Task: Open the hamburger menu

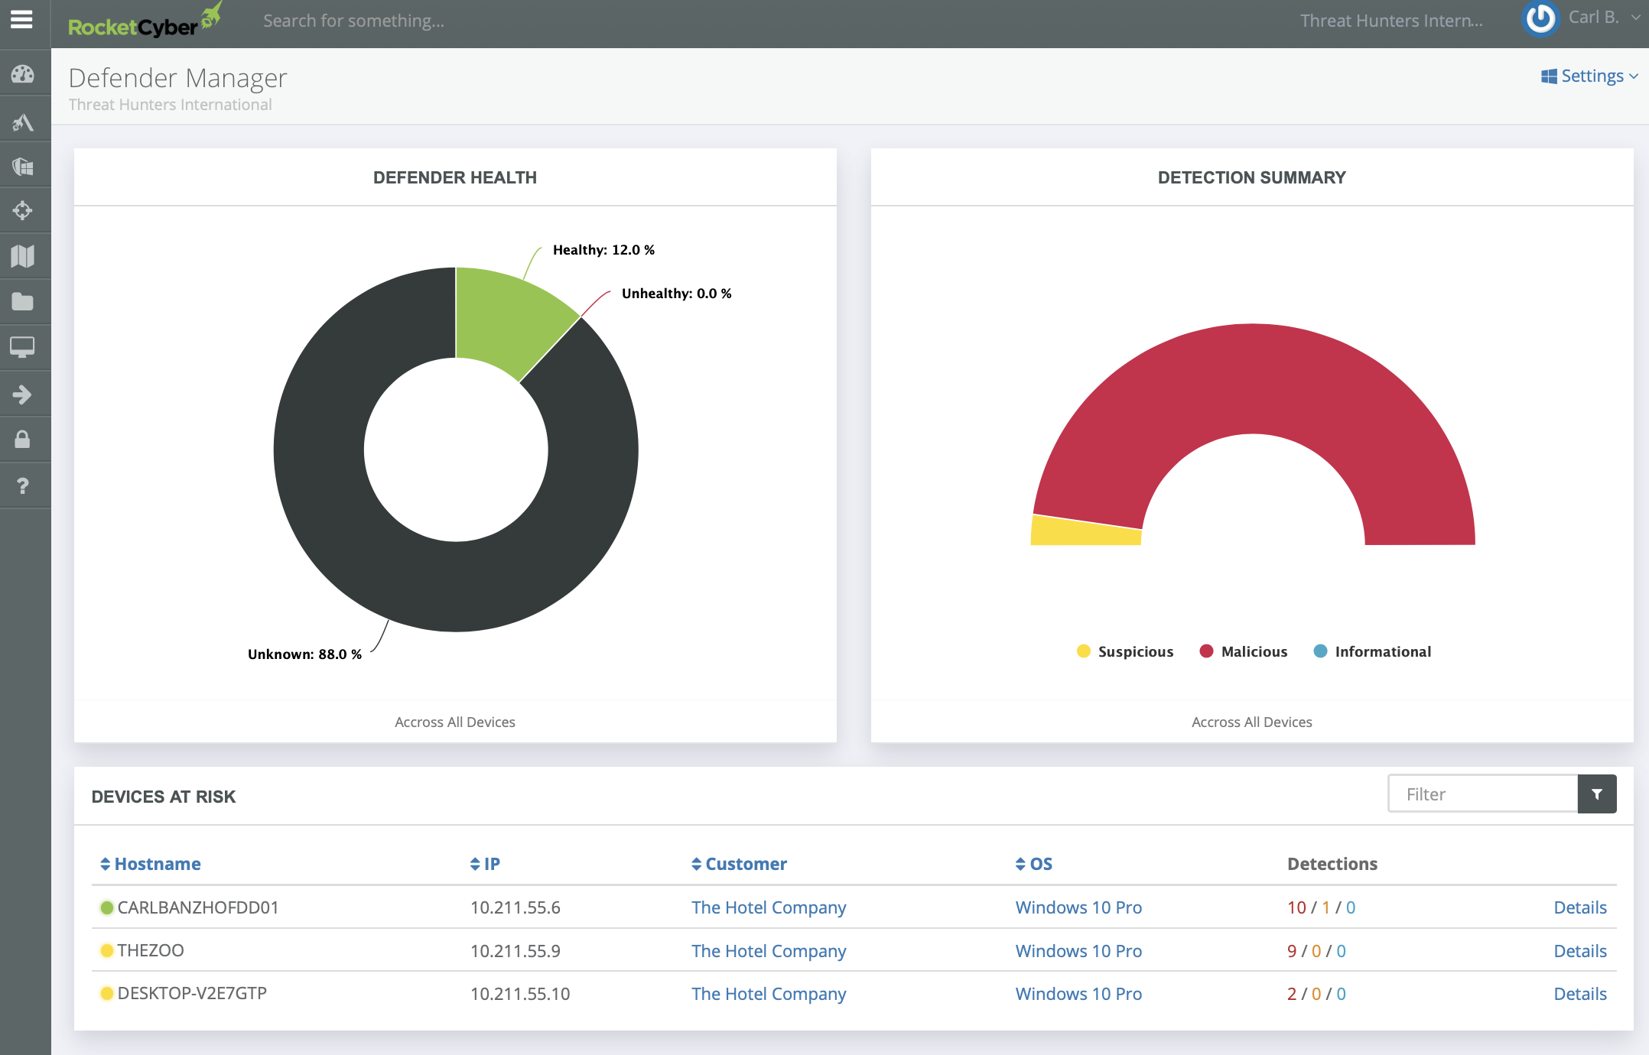Action: 22,20
